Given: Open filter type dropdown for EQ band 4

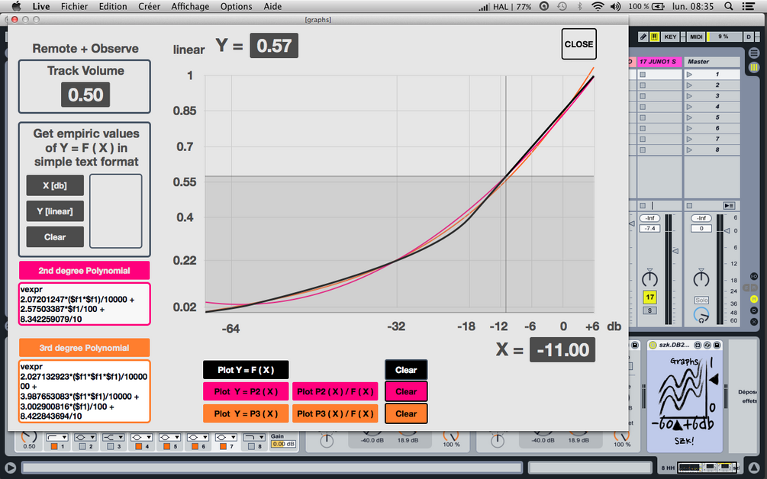Looking at the screenshot, I should (x=141, y=437).
